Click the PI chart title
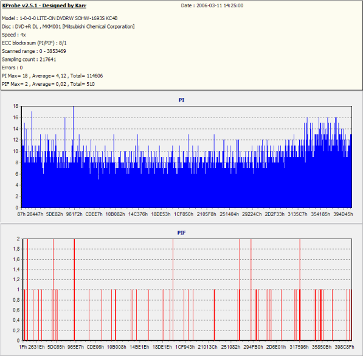Viewport: 363px width, 356px height. tap(181, 100)
